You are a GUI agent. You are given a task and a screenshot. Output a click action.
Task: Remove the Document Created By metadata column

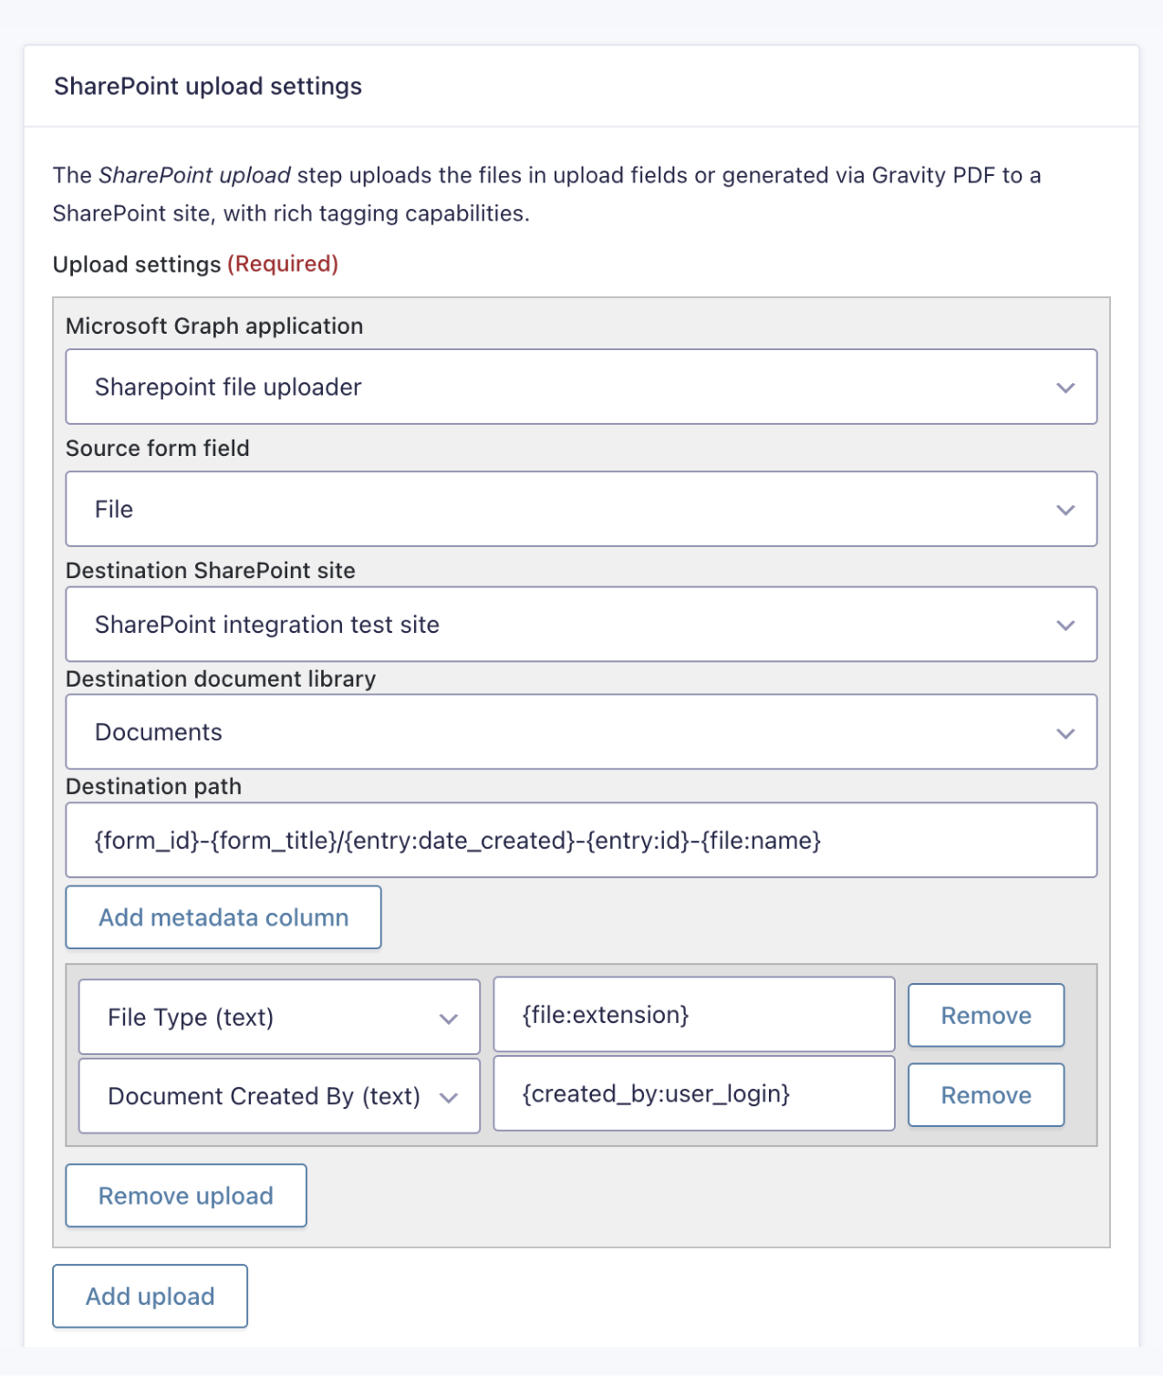click(985, 1094)
